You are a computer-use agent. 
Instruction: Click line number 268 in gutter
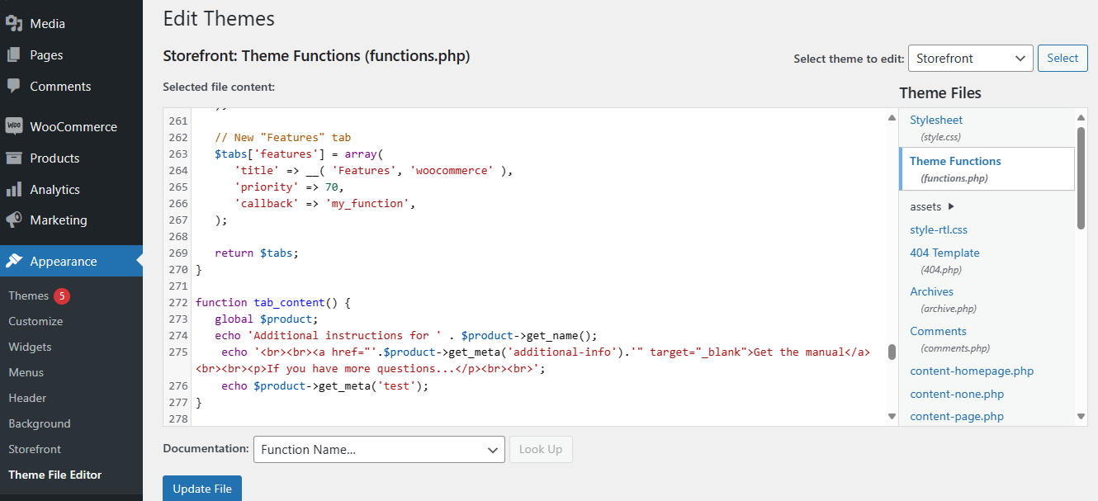(178, 236)
